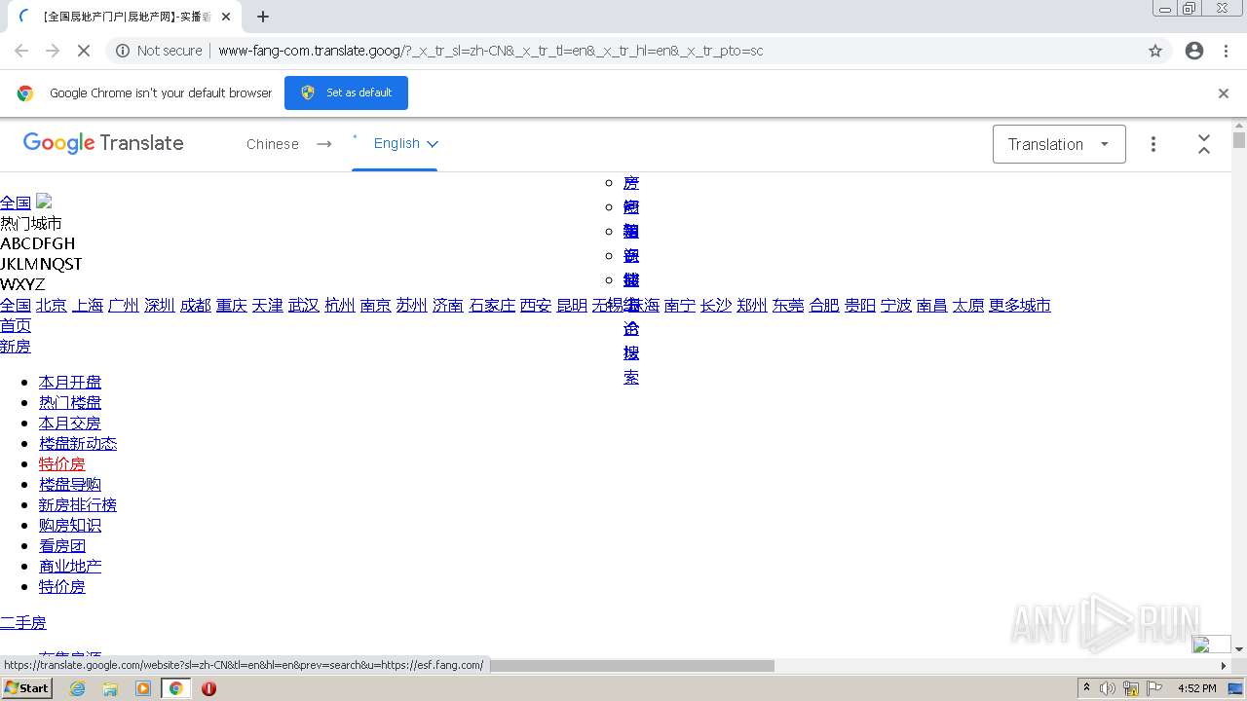Open the Translation view dropdown

tap(1059, 144)
